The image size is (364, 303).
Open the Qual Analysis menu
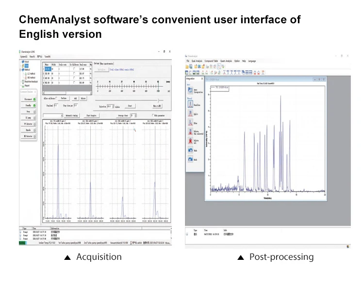click(x=197, y=61)
